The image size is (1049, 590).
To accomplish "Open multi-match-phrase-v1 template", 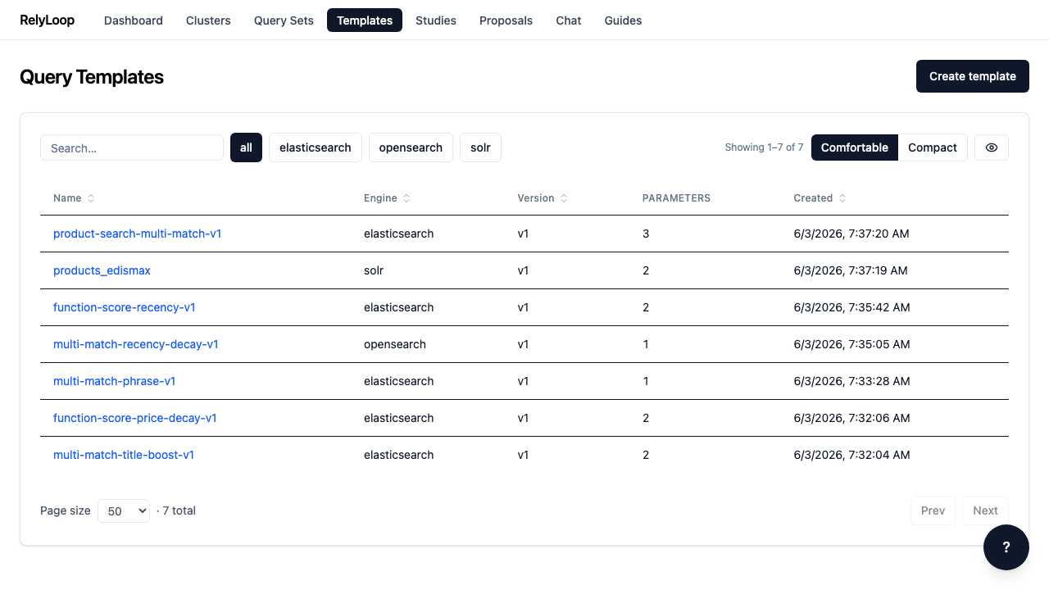I will [115, 381].
